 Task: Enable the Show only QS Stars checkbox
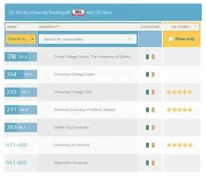click(171, 39)
